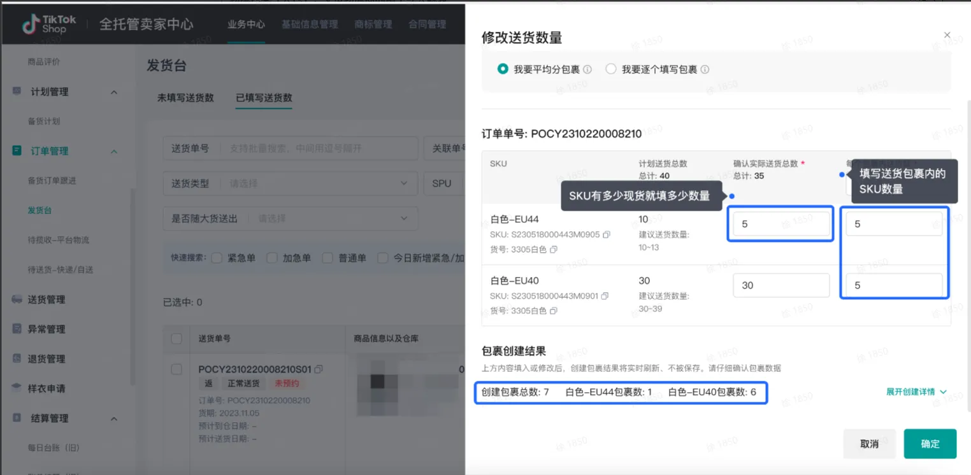Click the icon beside 样衣申请
The image size is (971, 475).
[x=17, y=388]
